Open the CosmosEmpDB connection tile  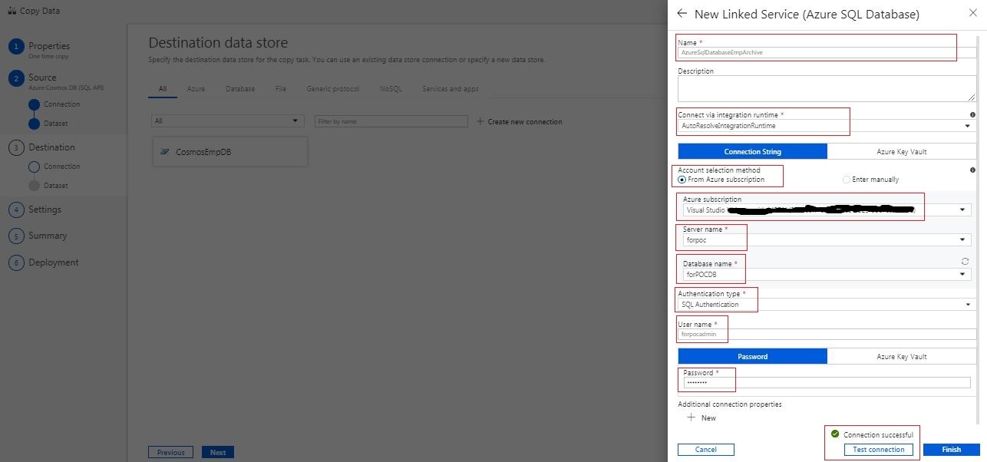pos(229,151)
